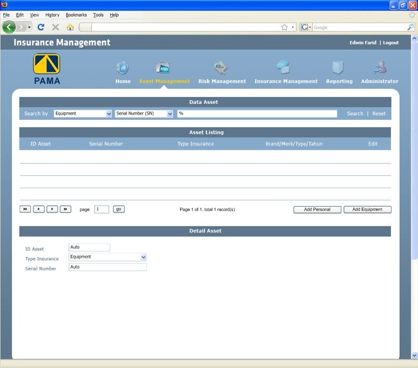
Task: Jump to the last page of listing
Action: pos(65,209)
